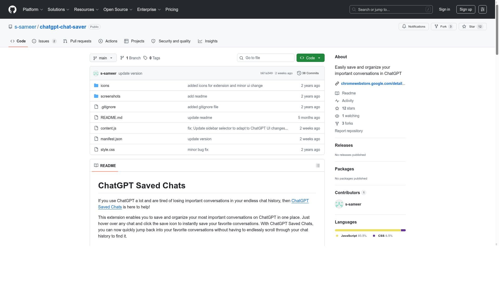The image size is (499, 281).
Task: Expand the Open Source menu
Action: (118, 9)
